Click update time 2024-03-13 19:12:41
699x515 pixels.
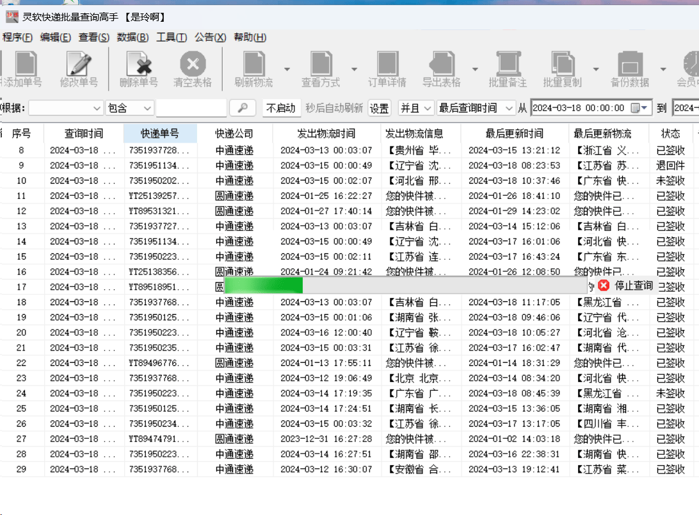[515, 469]
